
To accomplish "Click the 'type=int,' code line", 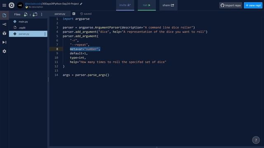I will point(78,58).
